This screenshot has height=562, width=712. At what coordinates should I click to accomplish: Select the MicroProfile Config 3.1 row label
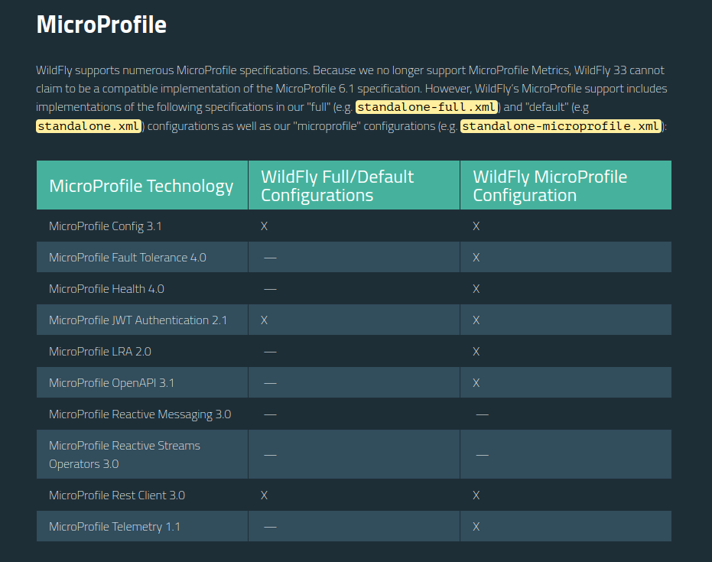point(106,226)
